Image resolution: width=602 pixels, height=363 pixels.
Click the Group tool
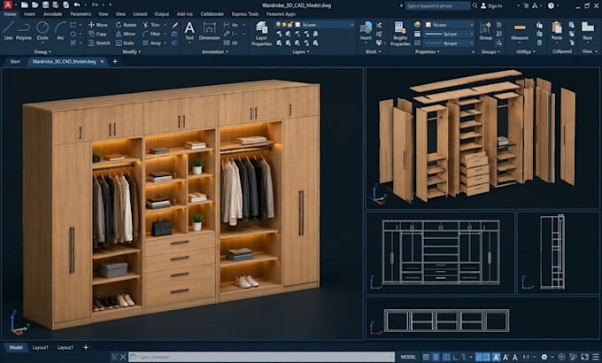(x=485, y=31)
